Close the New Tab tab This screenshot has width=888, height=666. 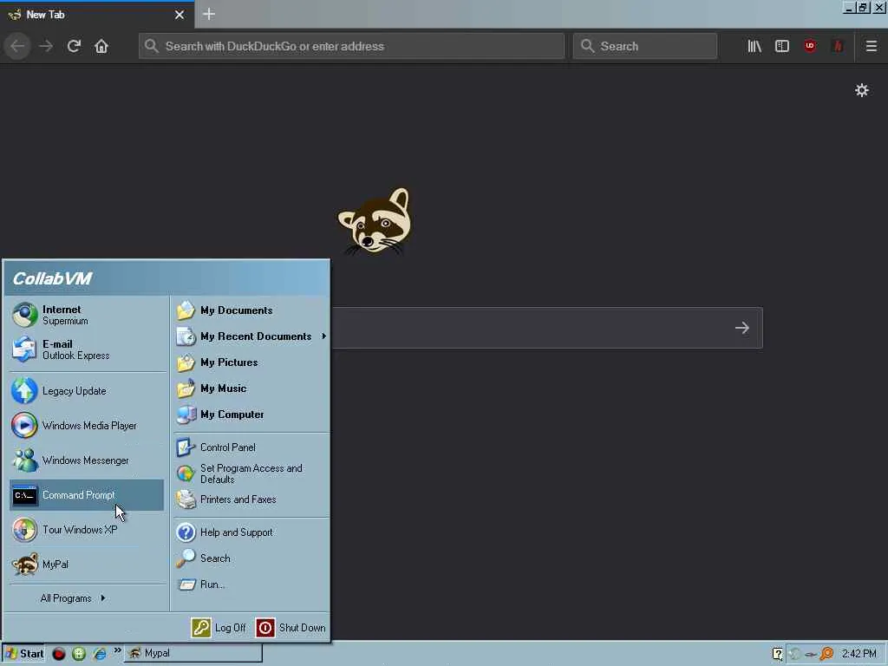[179, 15]
